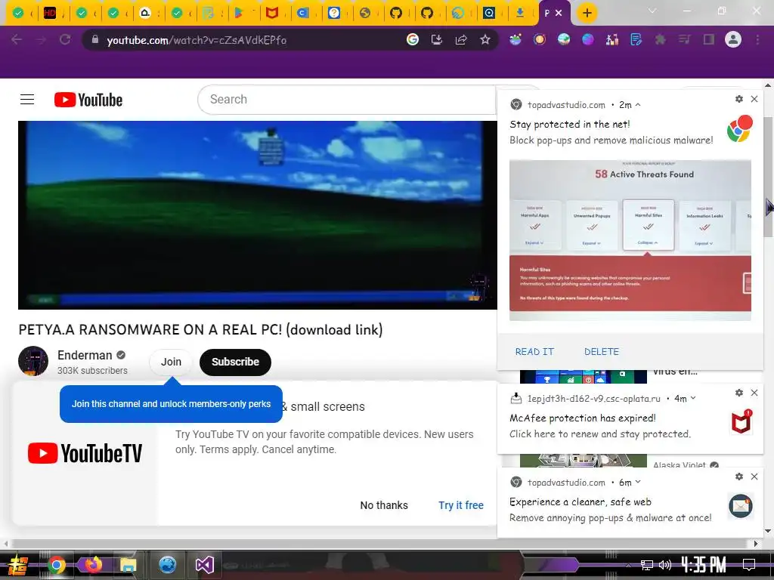Toggle the browser side panel icon
774x580 pixels.
709,40
